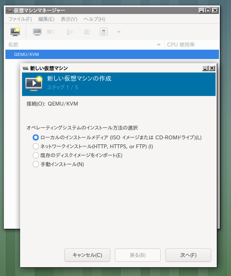The height and width of the screenshot is (276, 231).
Task: Open the ファイル(F) menu
Action: click(x=20, y=19)
